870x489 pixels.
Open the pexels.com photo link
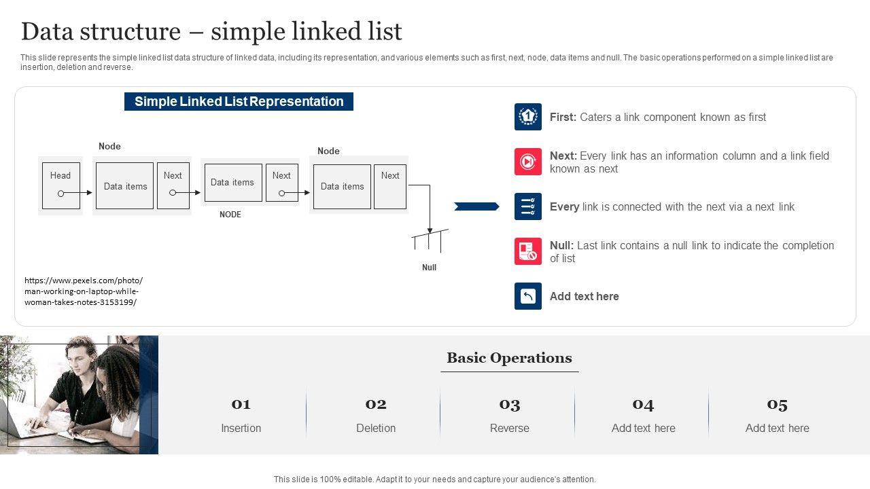(x=84, y=291)
